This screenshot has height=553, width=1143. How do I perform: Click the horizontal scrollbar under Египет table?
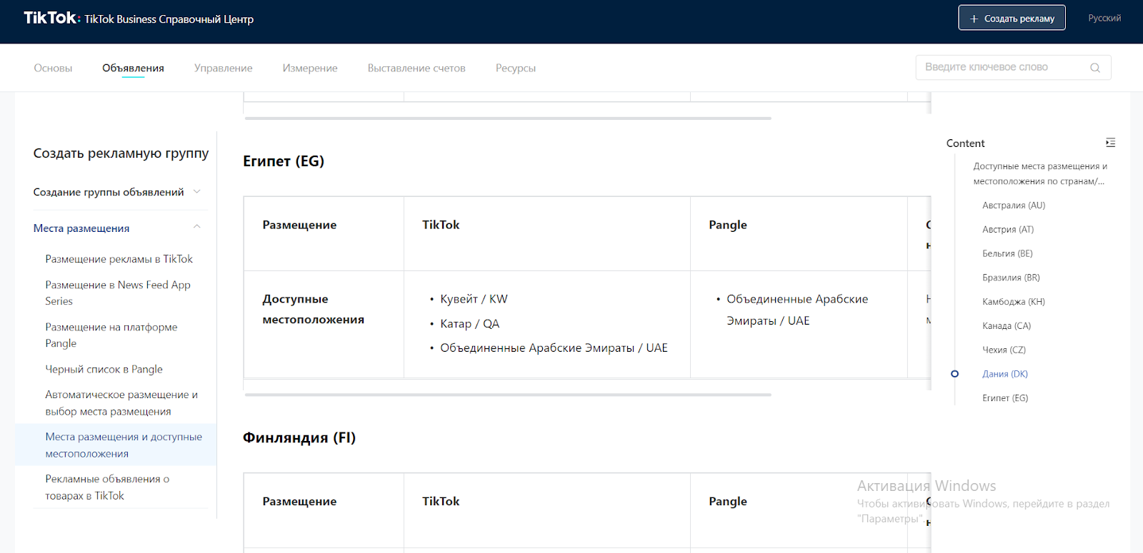508,395
